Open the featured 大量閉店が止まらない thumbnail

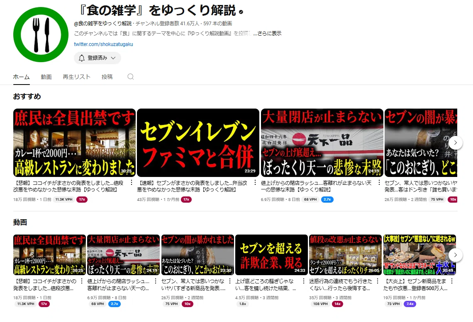[x=322, y=143]
